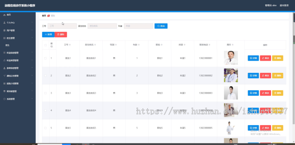Open the doctor photo in row 医生3

pyautogui.click(x=231, y=93)
